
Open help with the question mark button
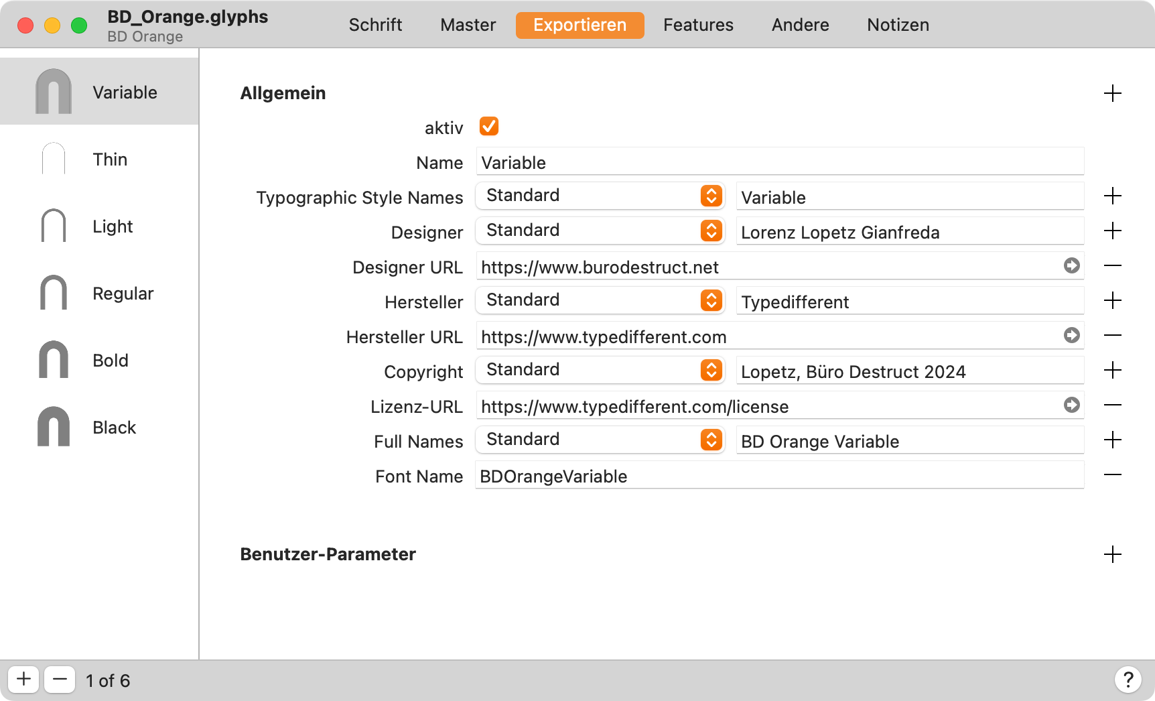pos(1128,680)
